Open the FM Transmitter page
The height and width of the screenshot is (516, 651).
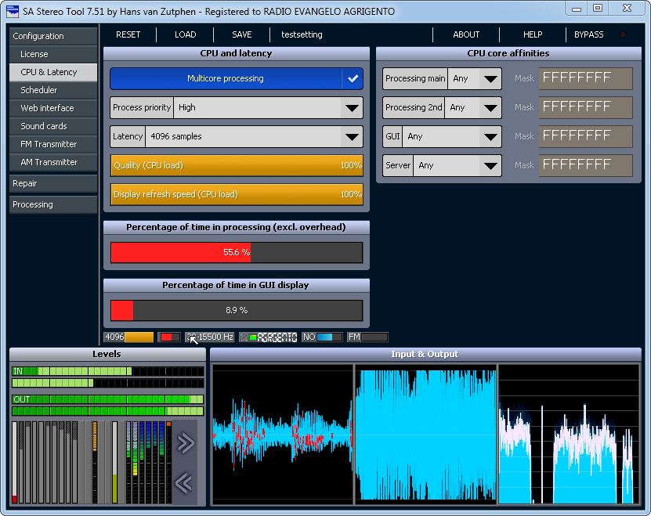point(53,144)
